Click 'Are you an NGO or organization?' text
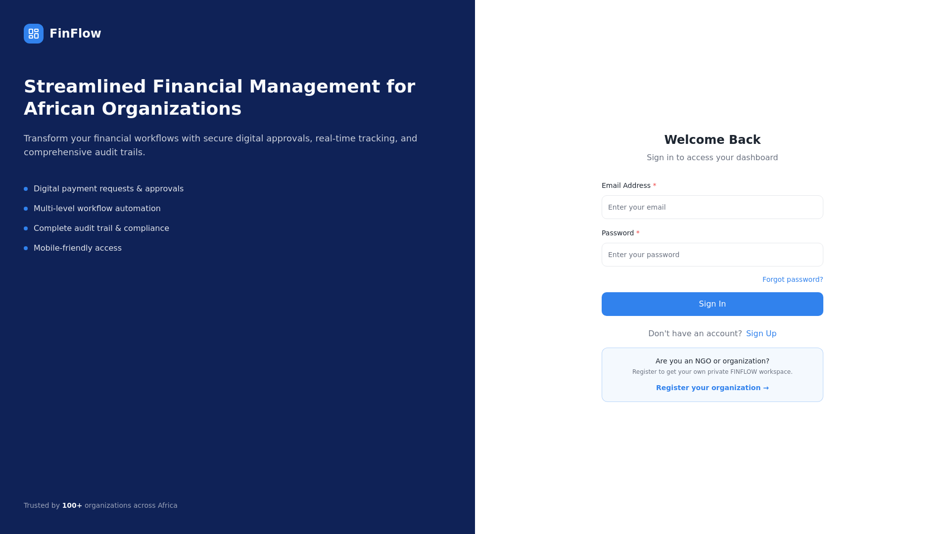Viewport: 950px width, 534px height. pyautogui.click(x=712, y=361)
